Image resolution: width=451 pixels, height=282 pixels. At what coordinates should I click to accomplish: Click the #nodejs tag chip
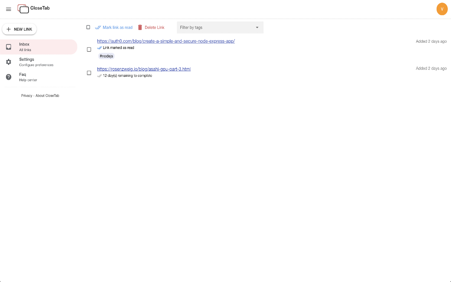[106, 56]
